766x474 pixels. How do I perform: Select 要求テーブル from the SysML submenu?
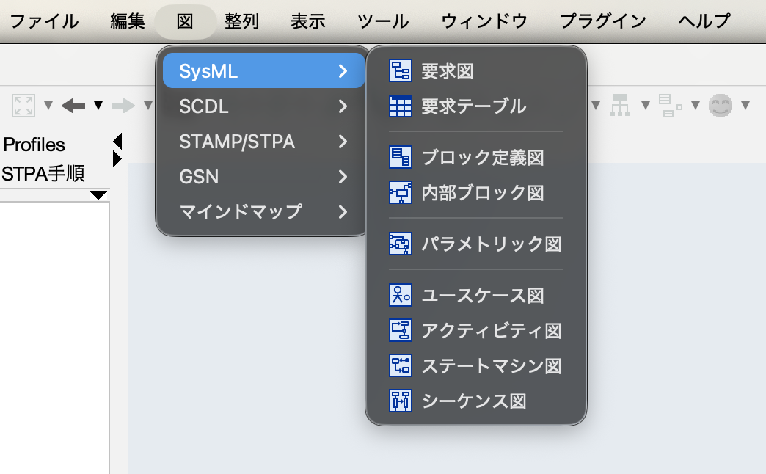(x=473, y=106)
